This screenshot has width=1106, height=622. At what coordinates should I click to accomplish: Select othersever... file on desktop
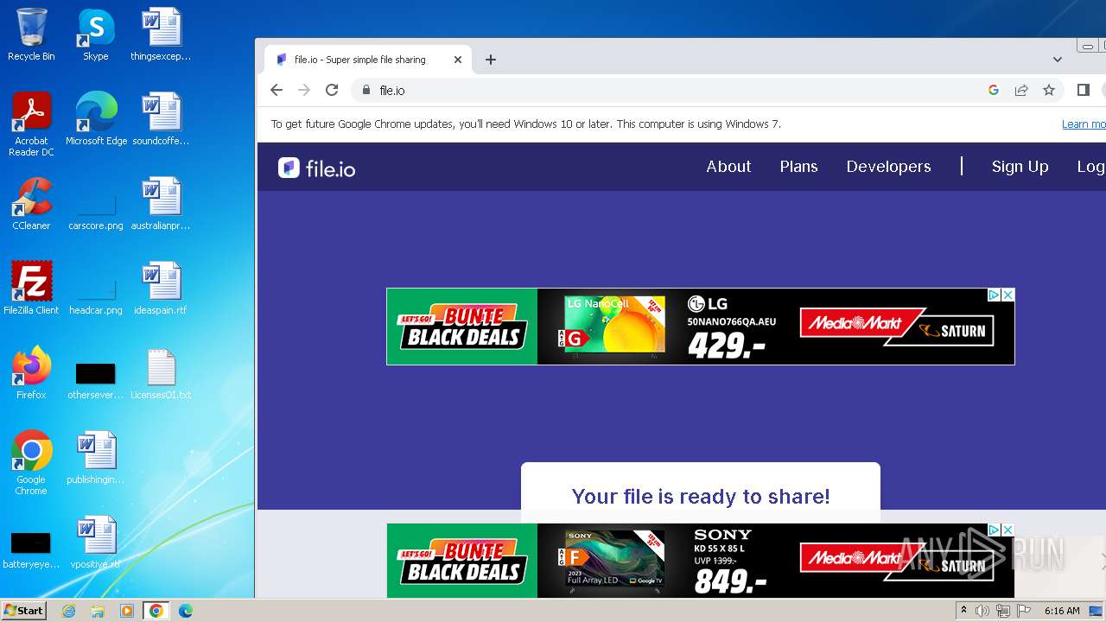coord(96,381)
